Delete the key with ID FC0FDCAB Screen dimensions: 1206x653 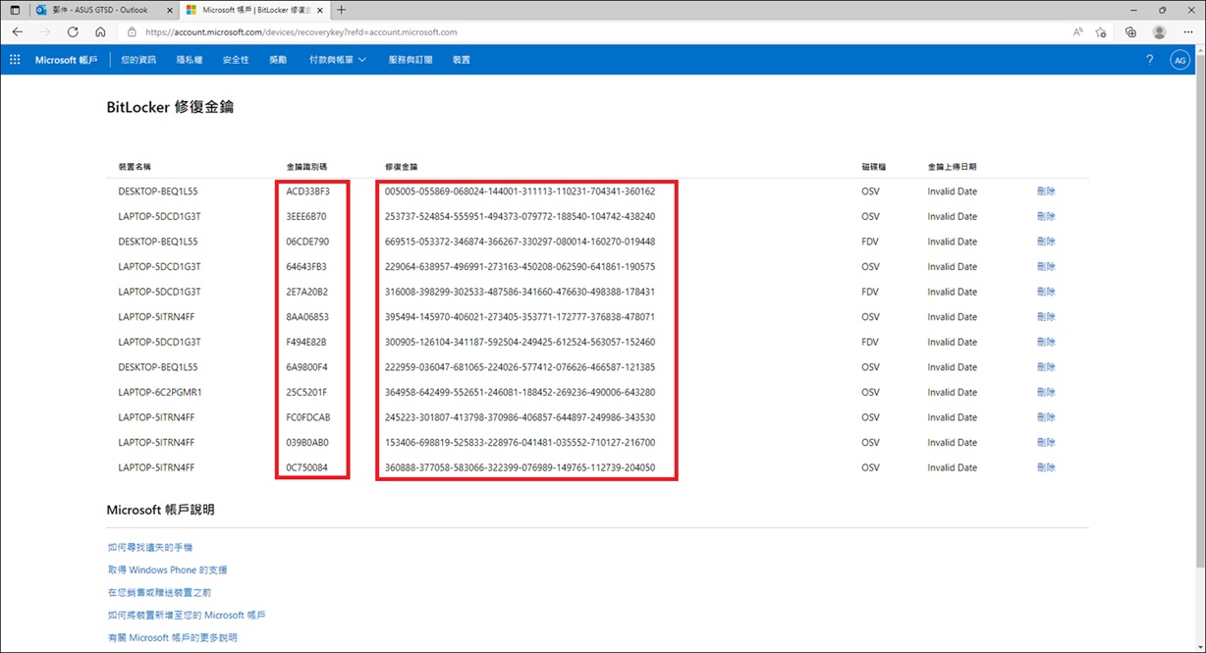tap(1046, 417)
